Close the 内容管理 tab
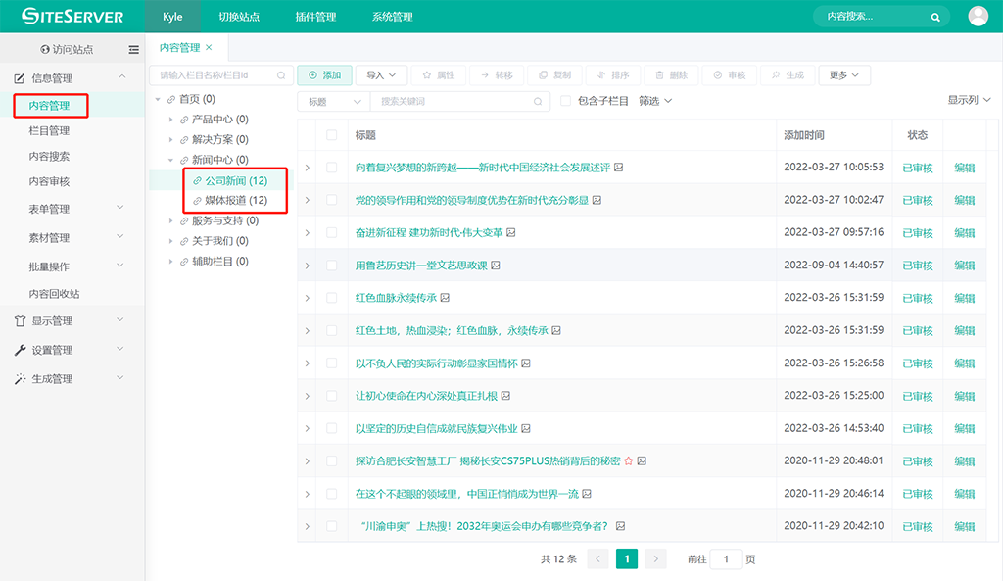The height and width of the screenshot is (581, 1003). (x=209, y=47)
